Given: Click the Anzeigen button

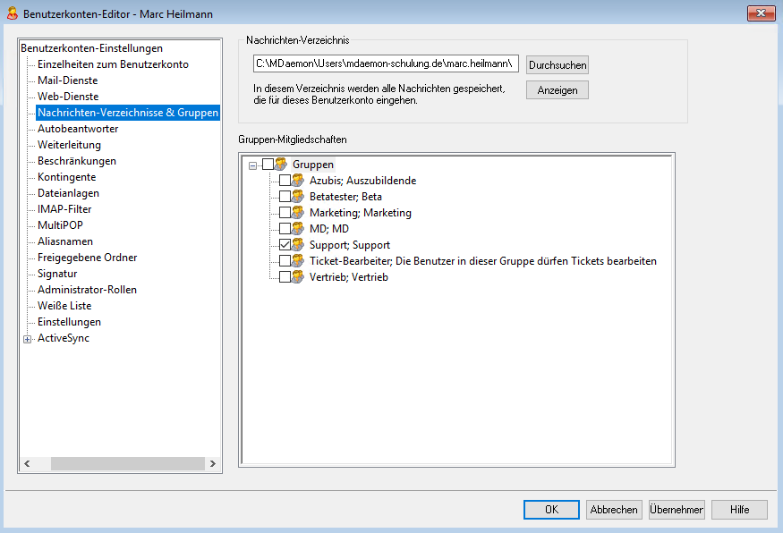Looking at the screenshot, I should [x=557, y=90].
